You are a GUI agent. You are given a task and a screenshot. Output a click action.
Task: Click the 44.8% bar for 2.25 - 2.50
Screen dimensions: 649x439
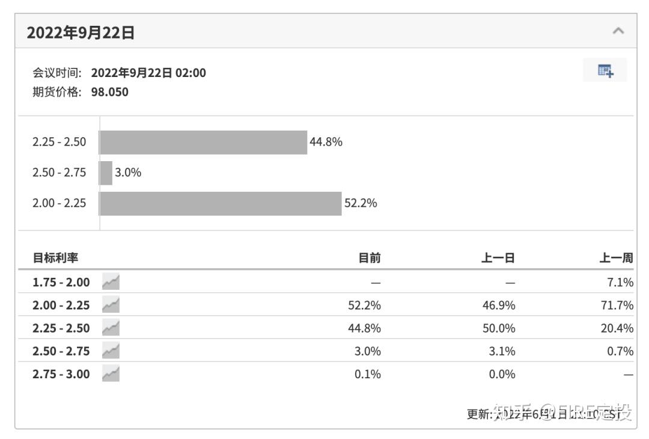(203, 143)
